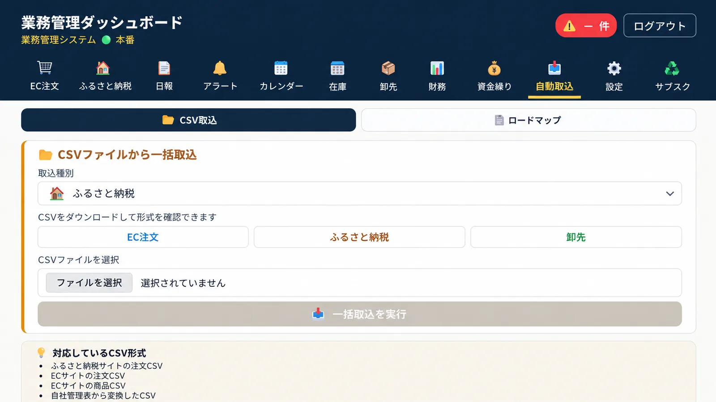Open the 在庫 inventory icon
Viewport: 716px width, 402px height.
[x=337, y=68]
